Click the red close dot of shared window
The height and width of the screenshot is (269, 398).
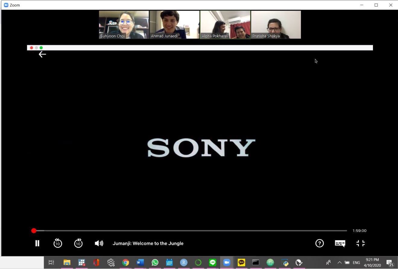click(31, 48)
